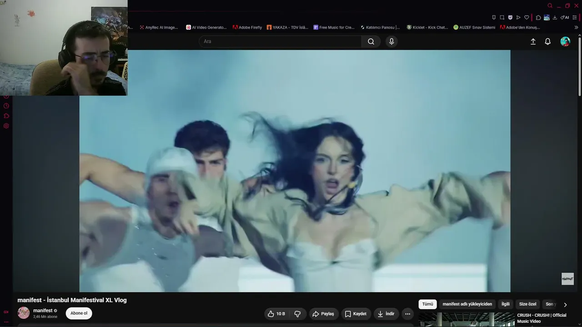
Task: Open the AI assistant icon in toolbar
Action: tap(565, 17)
